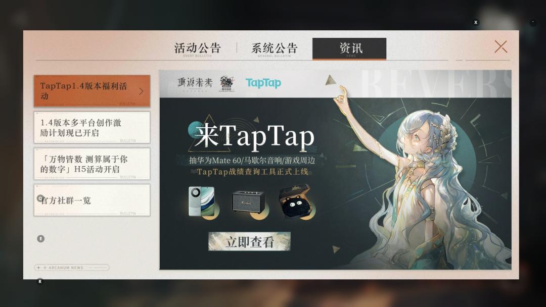Click the E key hint icon
This screenshot has width=546, height=307.
pos(41,238)
